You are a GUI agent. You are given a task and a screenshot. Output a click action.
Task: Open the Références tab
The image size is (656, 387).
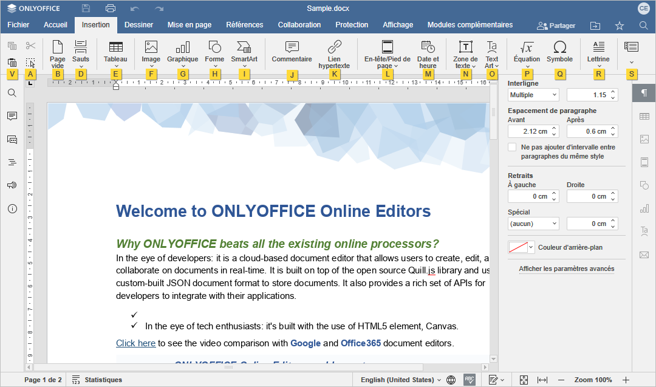pos(244,25)
